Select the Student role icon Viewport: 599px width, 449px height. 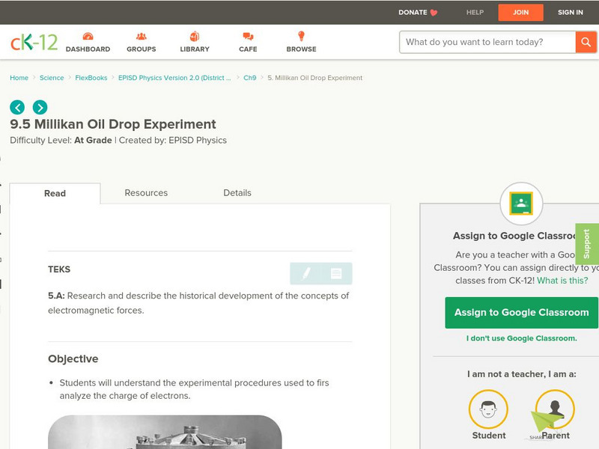click(x=488, y=410)
